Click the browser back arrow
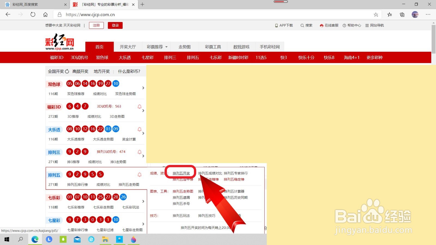436x245 pixels. [x=8, y=14]
